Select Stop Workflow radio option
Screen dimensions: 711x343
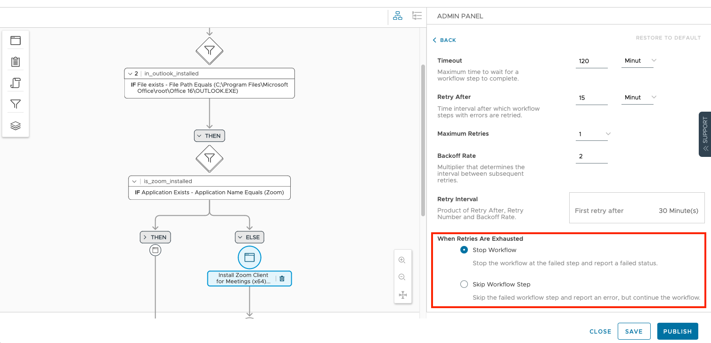point(464,250)
